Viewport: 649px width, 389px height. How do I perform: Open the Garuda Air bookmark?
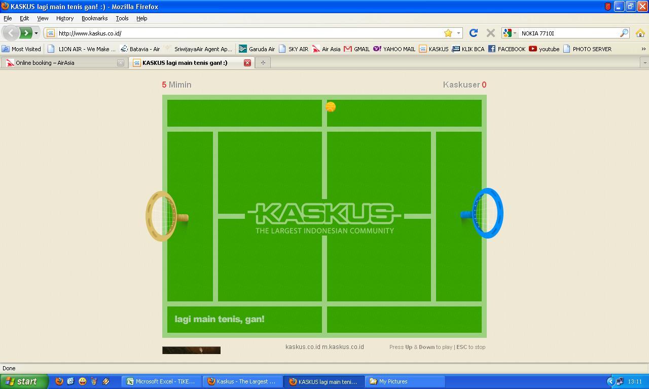click(x=257, y=49)
